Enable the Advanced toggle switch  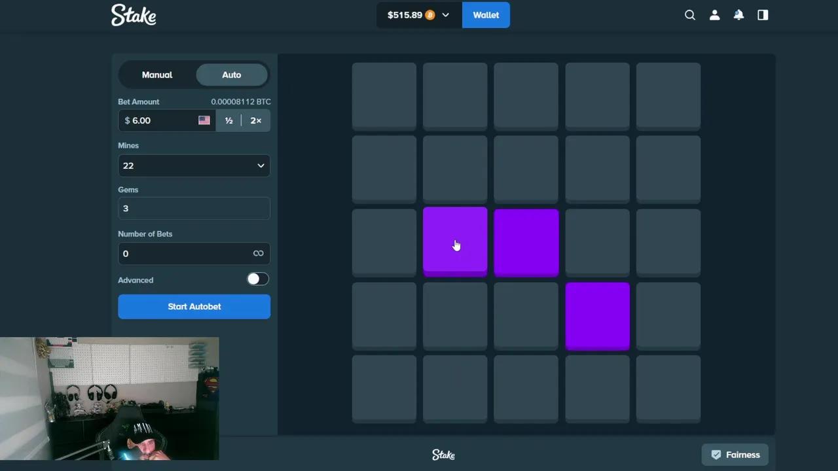257,279
